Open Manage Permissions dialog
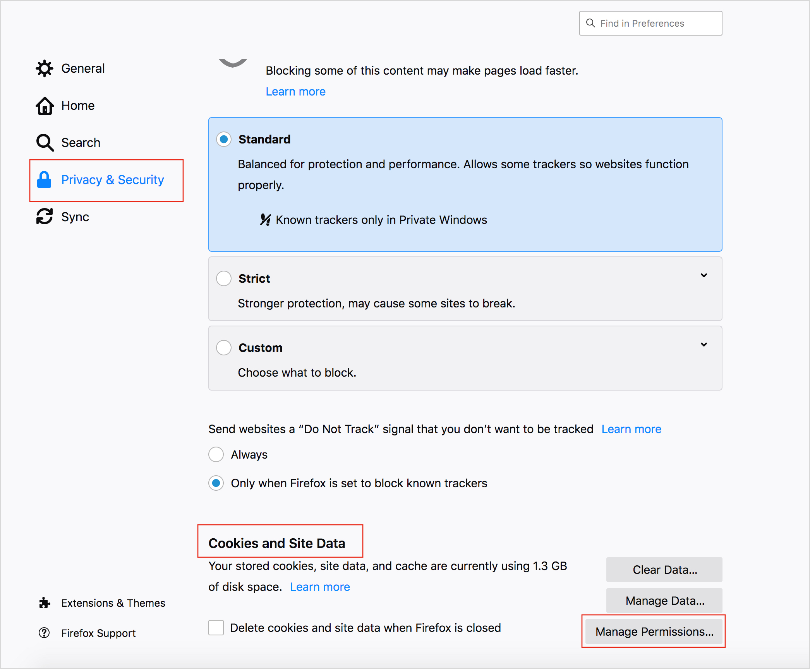 [654, 631]
